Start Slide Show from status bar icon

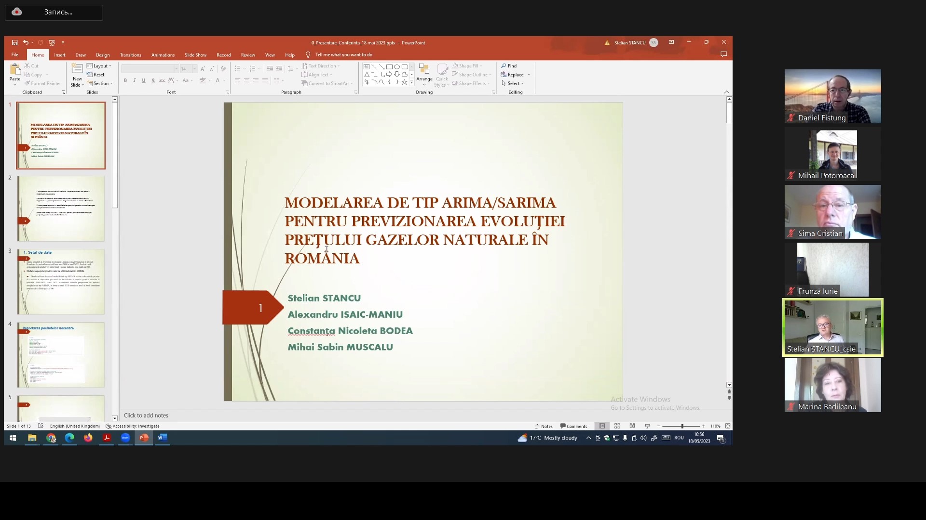[x=647, y=426]
